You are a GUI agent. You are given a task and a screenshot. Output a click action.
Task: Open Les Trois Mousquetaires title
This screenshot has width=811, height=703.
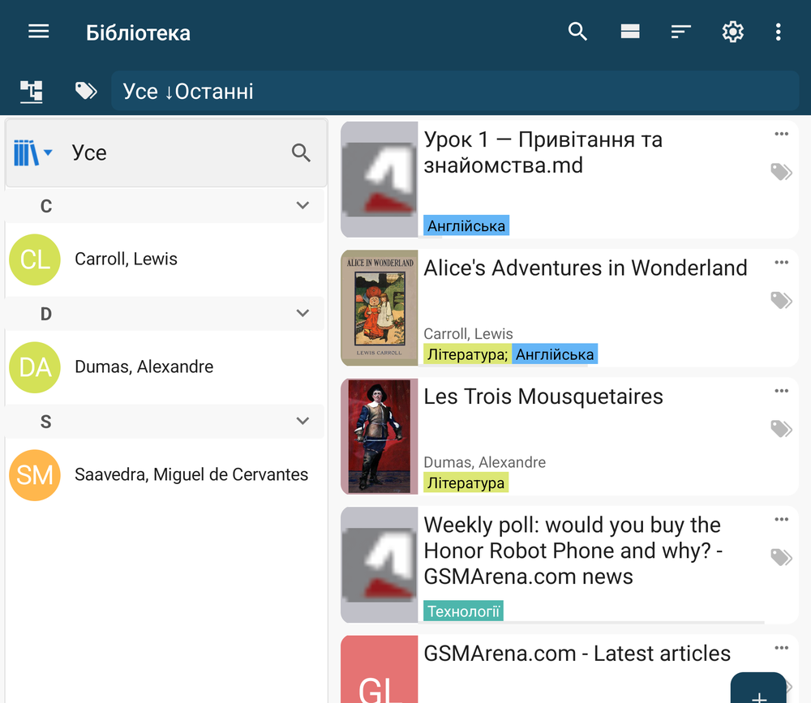[543, 397]
